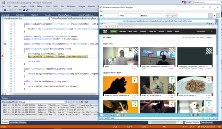The width and height of the screenshot is (222, 129).
Task: Click the breakpoint glyph on line 29
Action: click(x=2, y=56)
